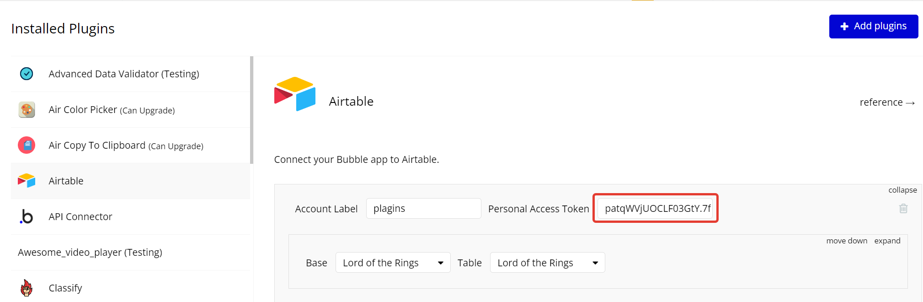Click the Air Copy To Clipboard icon
923x302 pixels.
[x=27, y=146]
